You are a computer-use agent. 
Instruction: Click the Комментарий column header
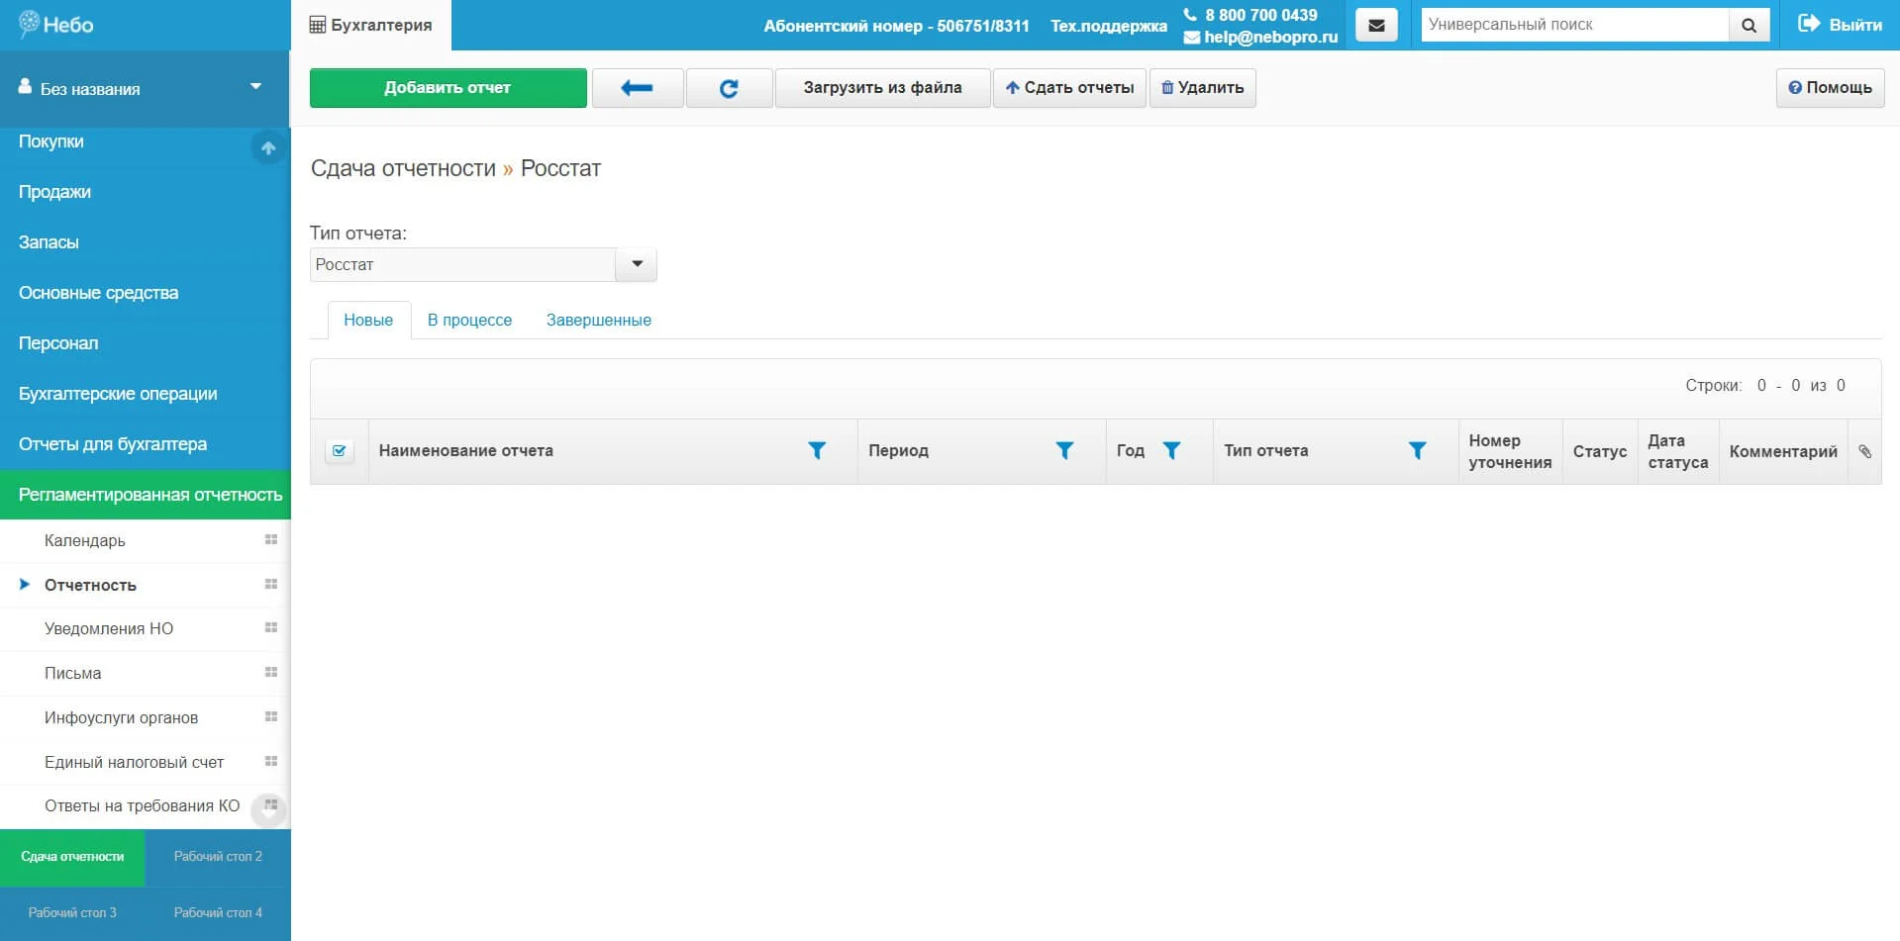click(x=1783, y=451)
